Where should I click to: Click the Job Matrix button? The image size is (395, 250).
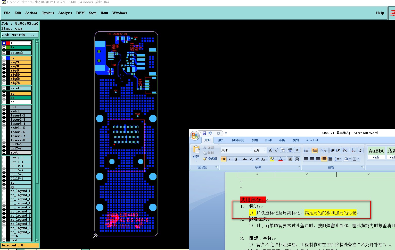coord(20,35)
